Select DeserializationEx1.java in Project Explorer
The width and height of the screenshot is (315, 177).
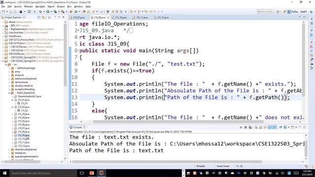point(30,96)
